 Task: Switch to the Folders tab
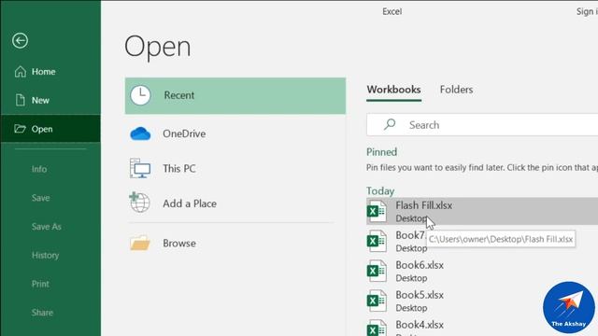click(456, 90)
